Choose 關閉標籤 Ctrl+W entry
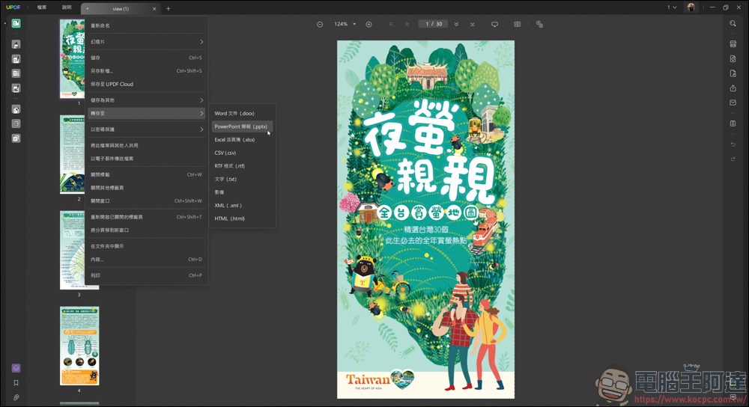749x407 pixels. coord(146,174)
